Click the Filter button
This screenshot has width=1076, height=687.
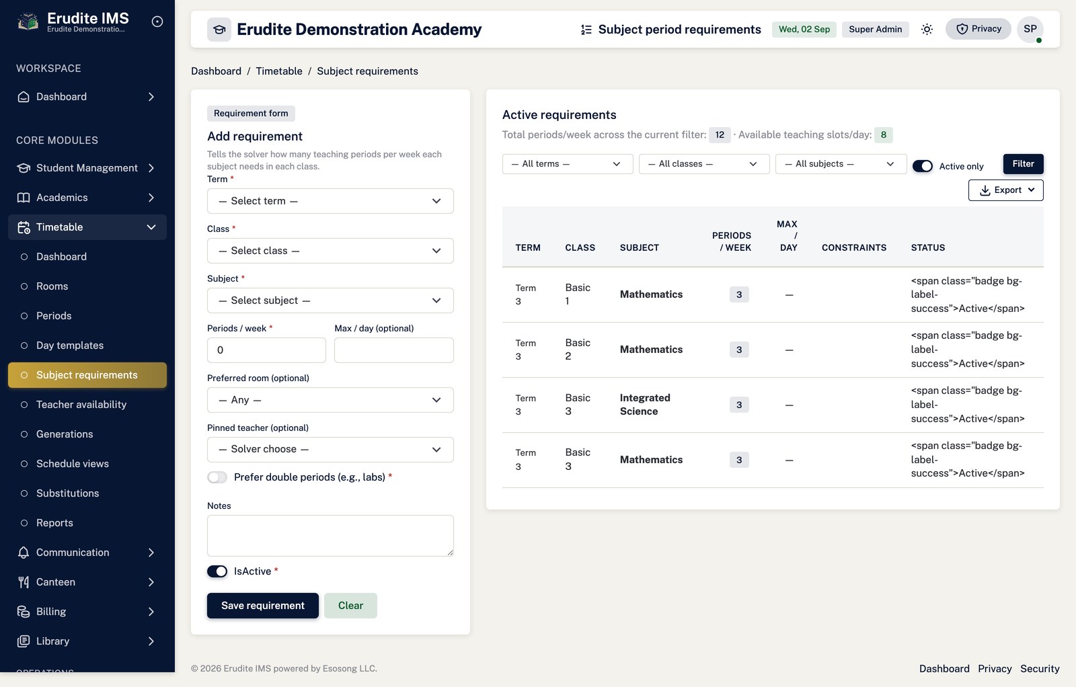click(x=1024, y=164)
